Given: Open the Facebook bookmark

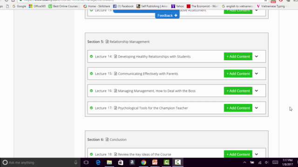Looking at the screenshot, I should point(123,6).
